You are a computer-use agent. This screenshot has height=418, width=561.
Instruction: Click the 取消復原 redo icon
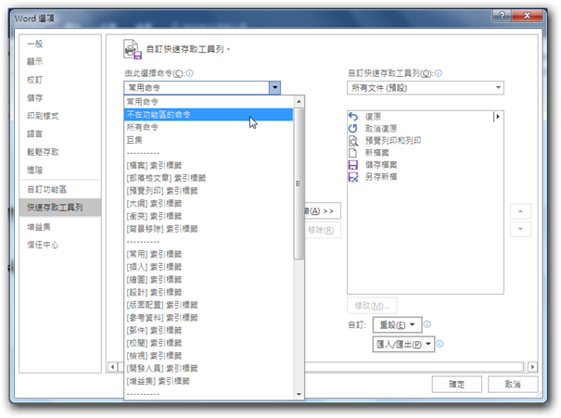coord(353,129)
